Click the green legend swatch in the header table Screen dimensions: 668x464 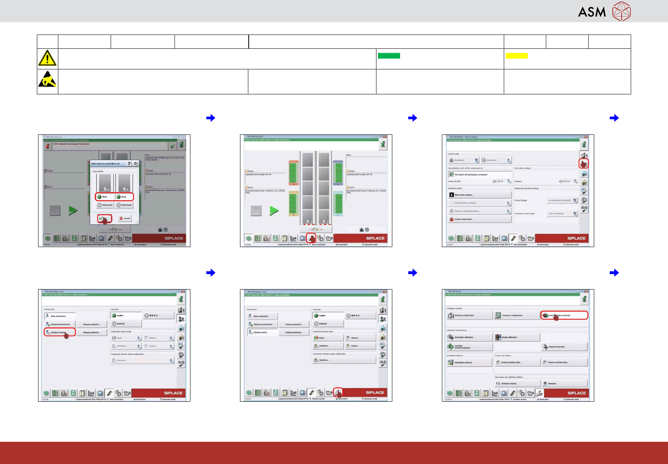tap(389, 56)
